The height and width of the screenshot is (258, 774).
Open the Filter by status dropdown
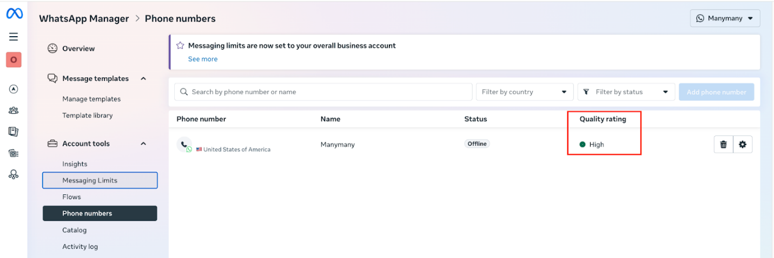pos(626,92)
